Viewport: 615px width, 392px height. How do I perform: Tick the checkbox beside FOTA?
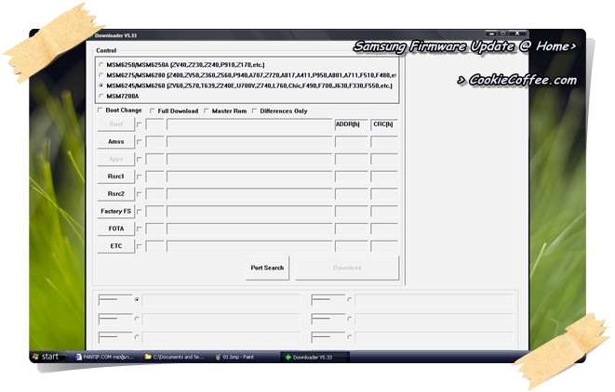(x=140, y=229)
